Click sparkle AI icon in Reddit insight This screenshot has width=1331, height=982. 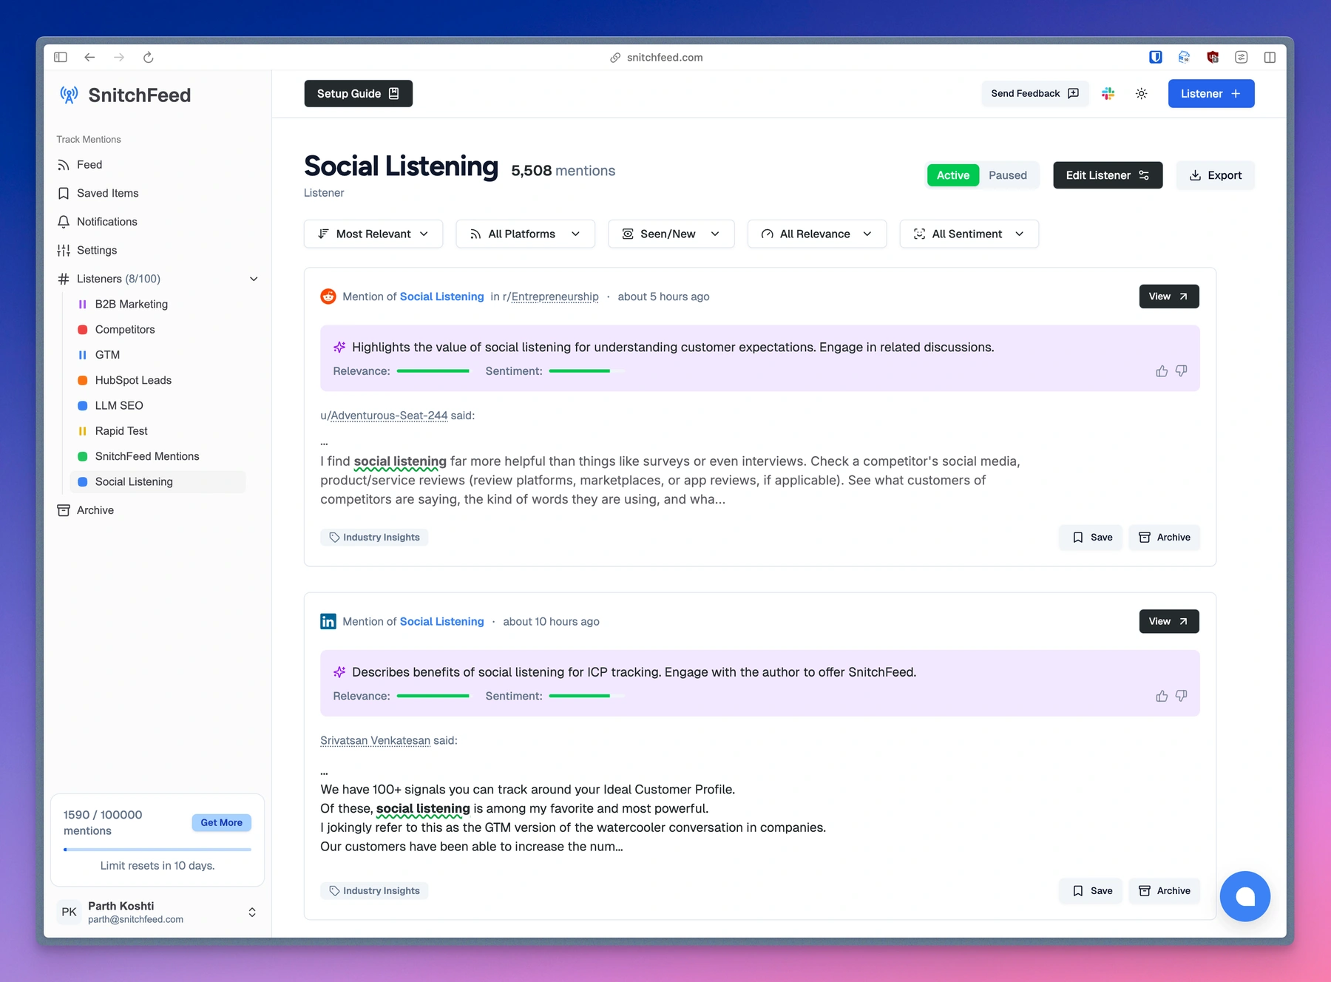click(339, 347)
